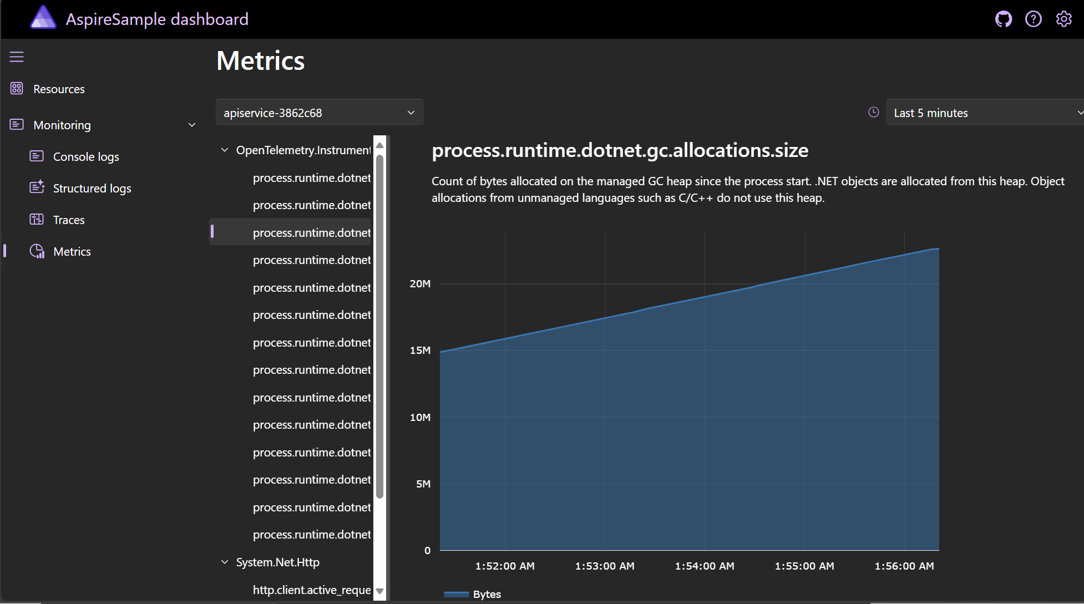This screenshot has width=1084, height=604.
Task: Click the metric list scrollbar up arrow
Action: [x=380, y=145]
